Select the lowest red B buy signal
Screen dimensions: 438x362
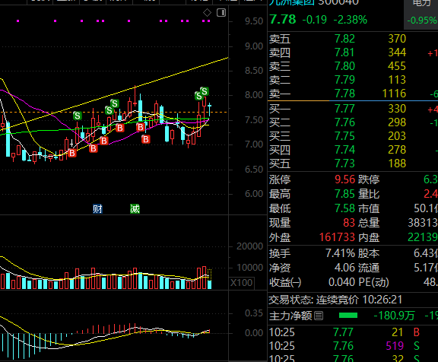coord(72,153)
